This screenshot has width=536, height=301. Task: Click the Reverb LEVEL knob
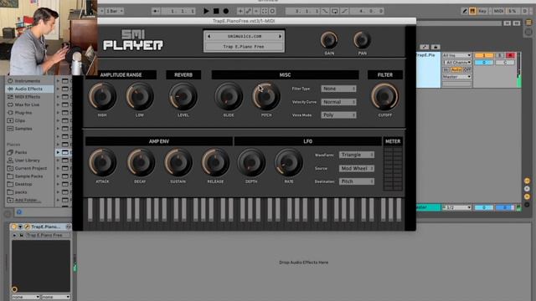pyautogui.click(x=183, y=97)
